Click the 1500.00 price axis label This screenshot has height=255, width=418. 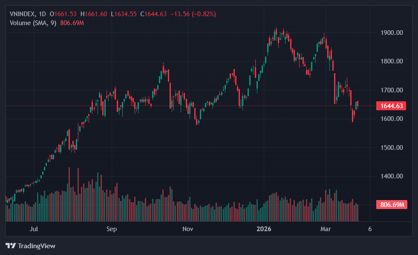[x=391, y=148]
